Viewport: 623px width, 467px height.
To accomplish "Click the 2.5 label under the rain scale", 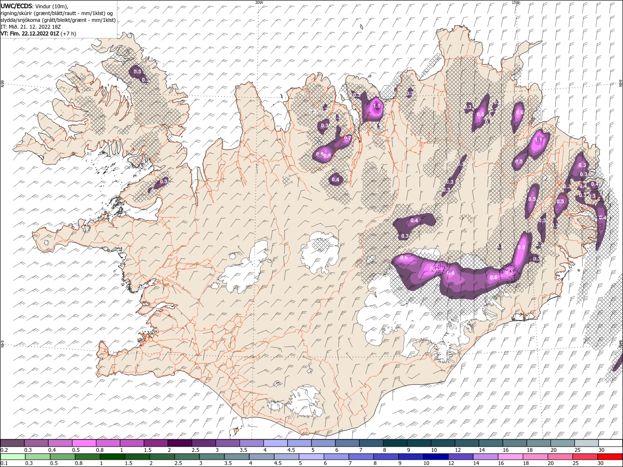I will point(179,464).
